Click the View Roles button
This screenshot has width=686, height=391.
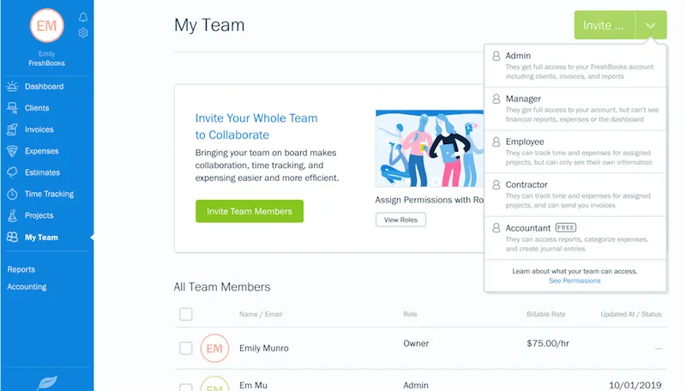click(x=400, y=220)
